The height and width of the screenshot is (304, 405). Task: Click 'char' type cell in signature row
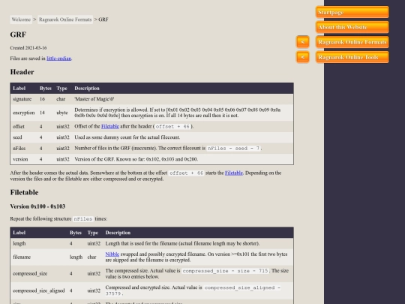point(61,99)
